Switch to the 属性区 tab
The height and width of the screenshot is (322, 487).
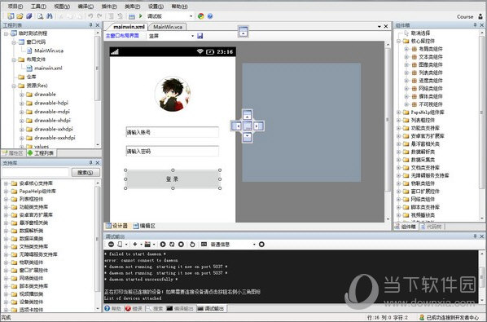pos(13,153)
